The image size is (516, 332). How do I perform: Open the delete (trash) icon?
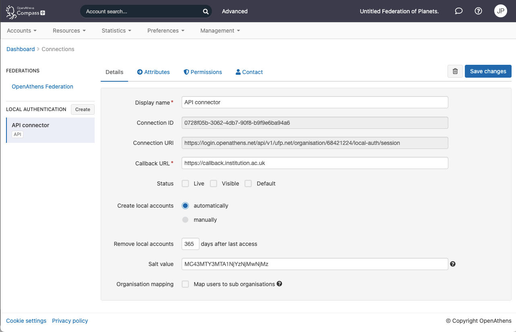click(455, 71)
